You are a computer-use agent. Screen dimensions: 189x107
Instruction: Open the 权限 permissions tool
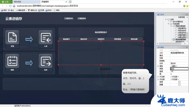pos(41,10)
